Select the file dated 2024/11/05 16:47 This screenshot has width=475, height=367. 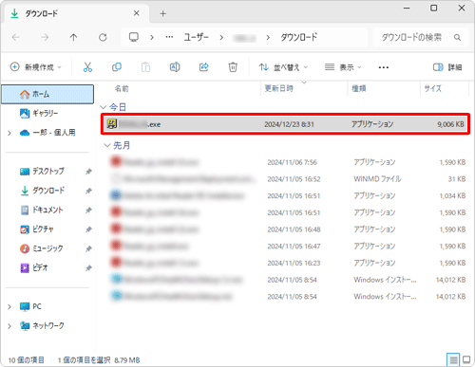(x=287, y=246)
